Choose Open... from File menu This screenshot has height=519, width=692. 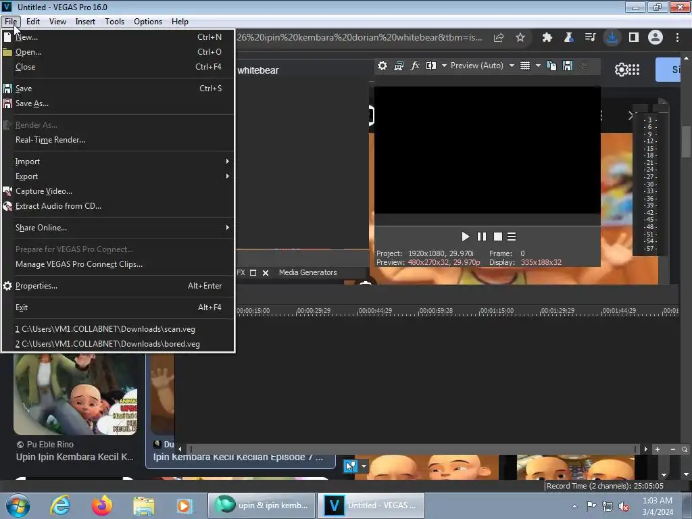118,52
